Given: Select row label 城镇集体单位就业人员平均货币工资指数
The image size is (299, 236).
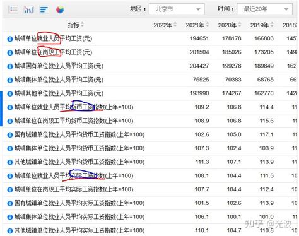Looking at the screenshot, I should tap(79, 148).
